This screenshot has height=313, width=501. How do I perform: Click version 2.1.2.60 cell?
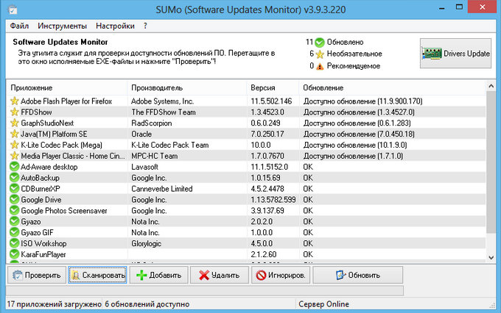point(264,254)
